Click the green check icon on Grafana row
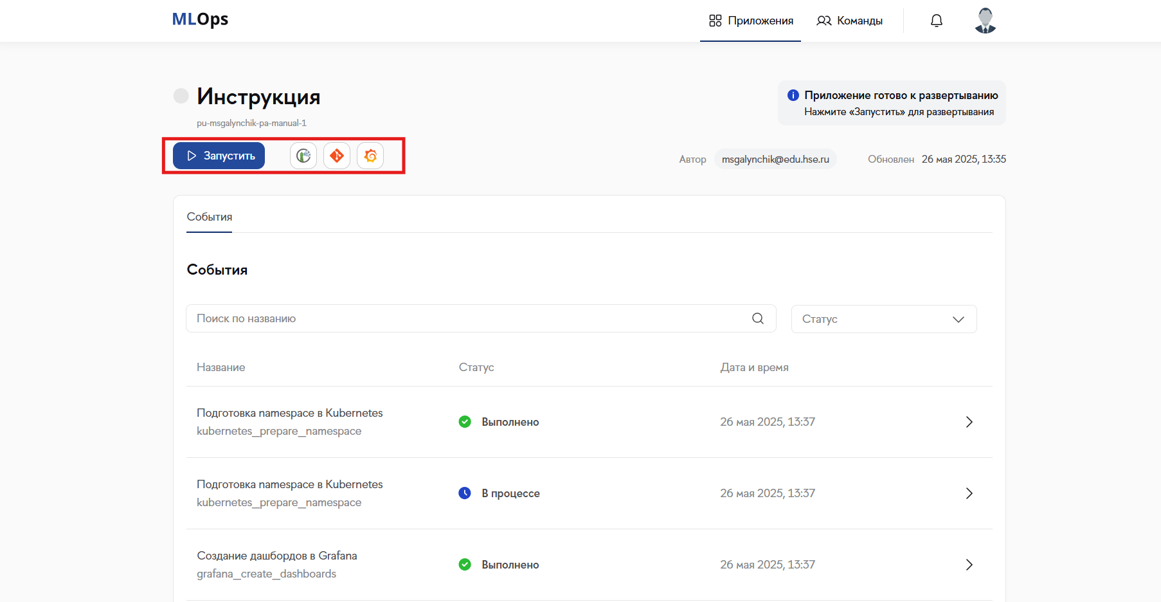Screen dimensions: 1161x602 [465, 565]
